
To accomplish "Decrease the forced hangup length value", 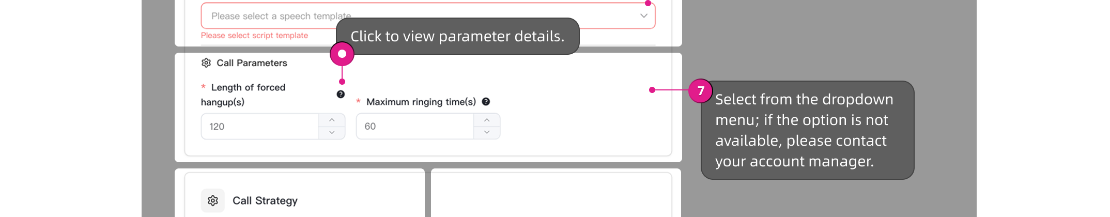I will [332, 133].
